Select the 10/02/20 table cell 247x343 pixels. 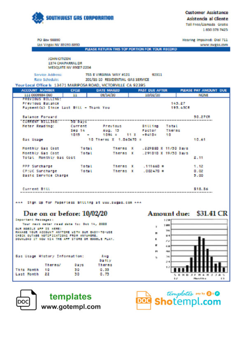pos(152,95)
